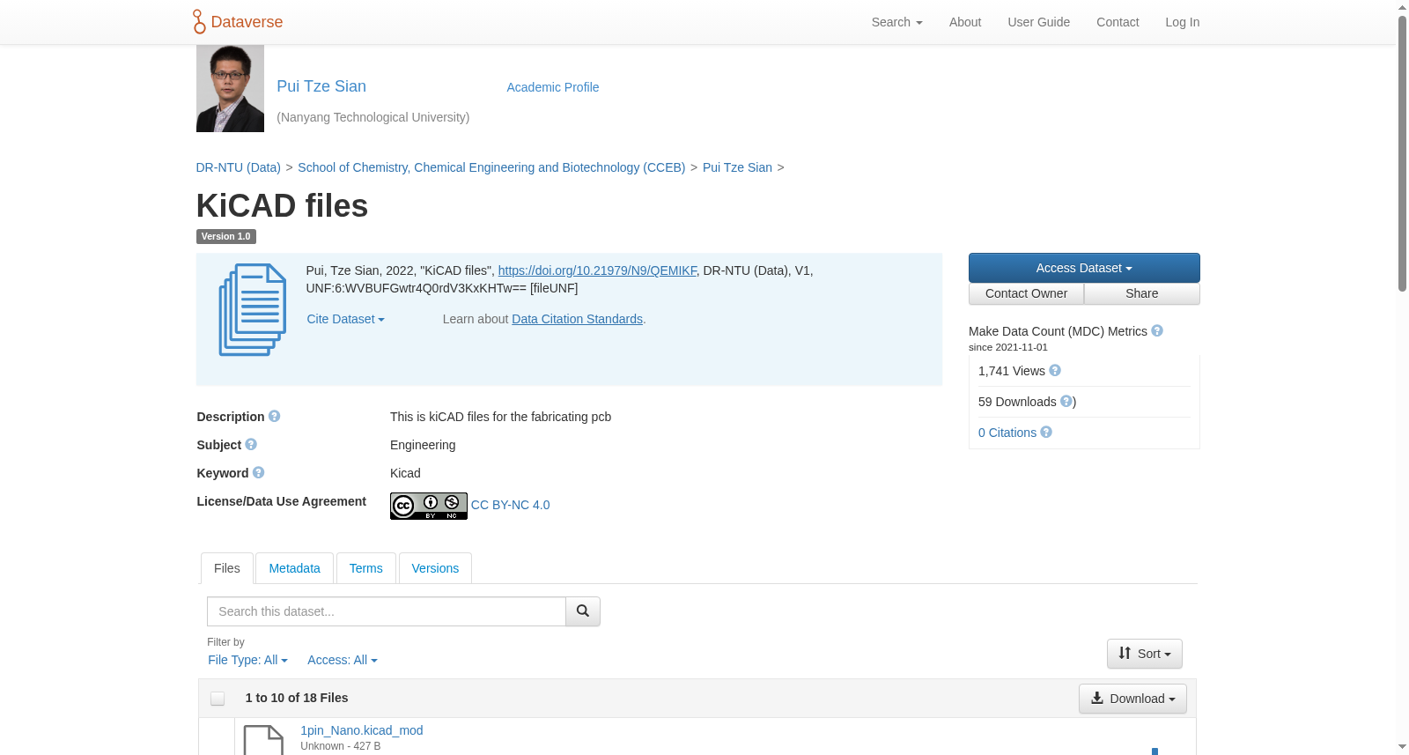Open the dataset DOI link

coord(597,270)
